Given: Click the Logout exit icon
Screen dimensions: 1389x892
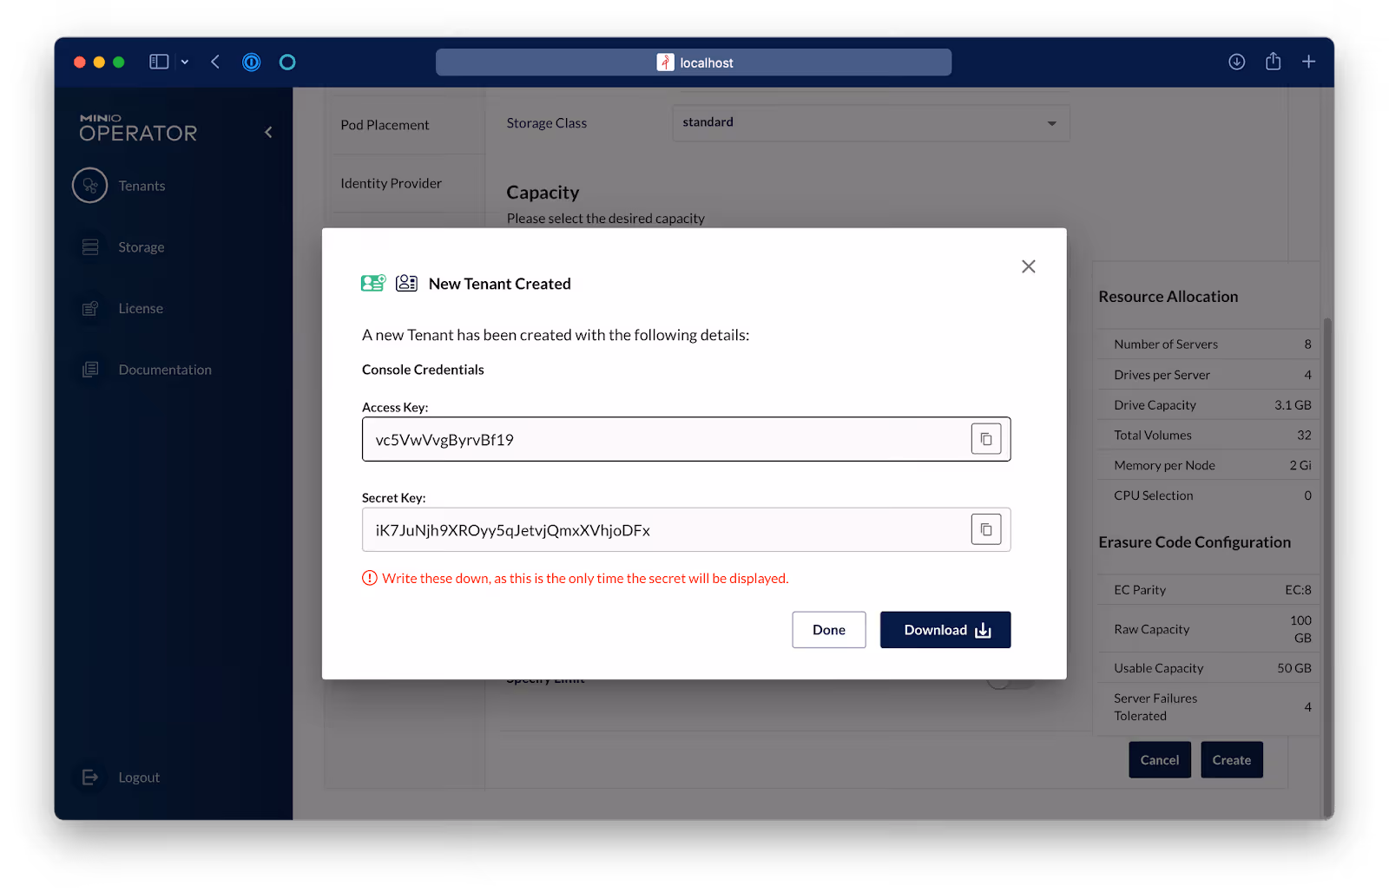Looking at the screenshot, I should pos(90,777).
